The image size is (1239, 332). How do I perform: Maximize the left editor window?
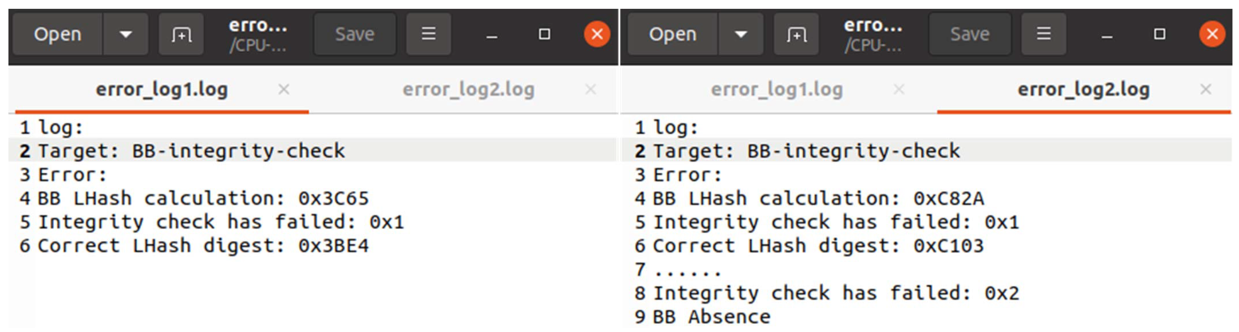pyautogui.click(x=544, y=34)
